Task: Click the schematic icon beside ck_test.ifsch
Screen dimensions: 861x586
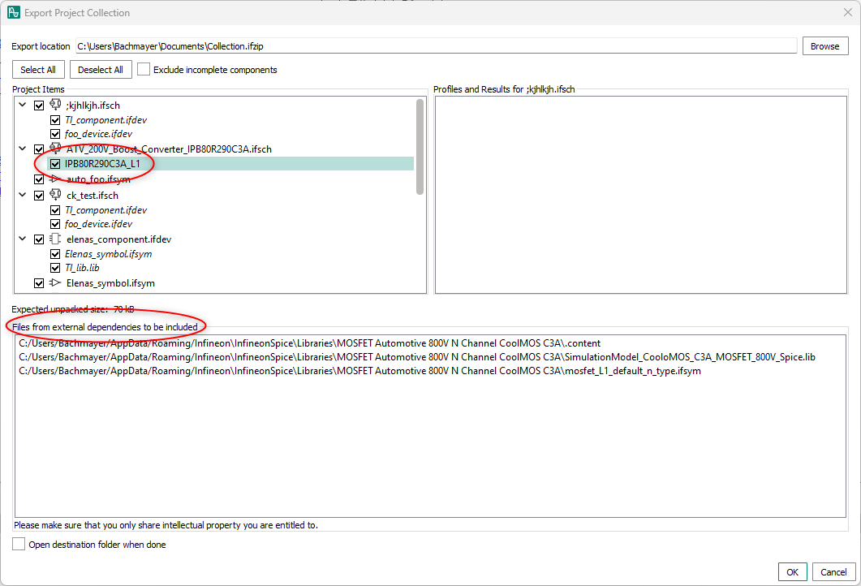Action: pos(55,195)
